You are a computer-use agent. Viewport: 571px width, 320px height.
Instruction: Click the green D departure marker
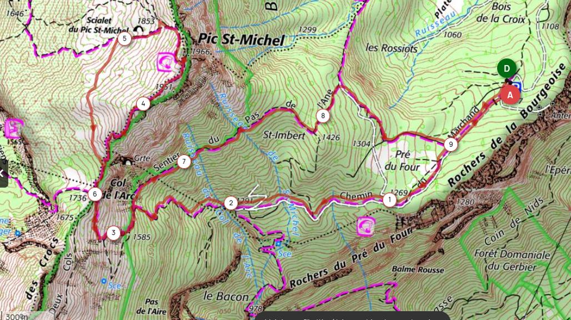(507, 68)
